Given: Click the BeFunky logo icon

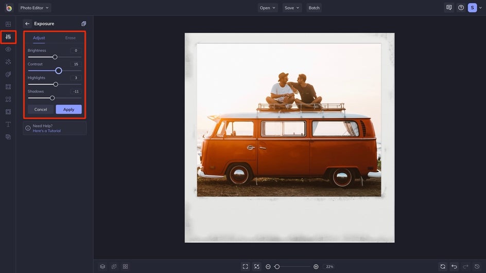Looking at the screenshot, I should pyautogui.click(x=9, y=8).
